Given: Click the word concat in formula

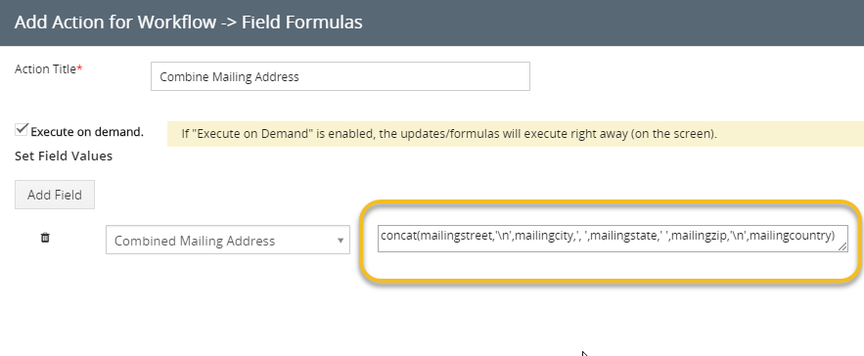Looking at the screenshot, I should tap(398, 236).
